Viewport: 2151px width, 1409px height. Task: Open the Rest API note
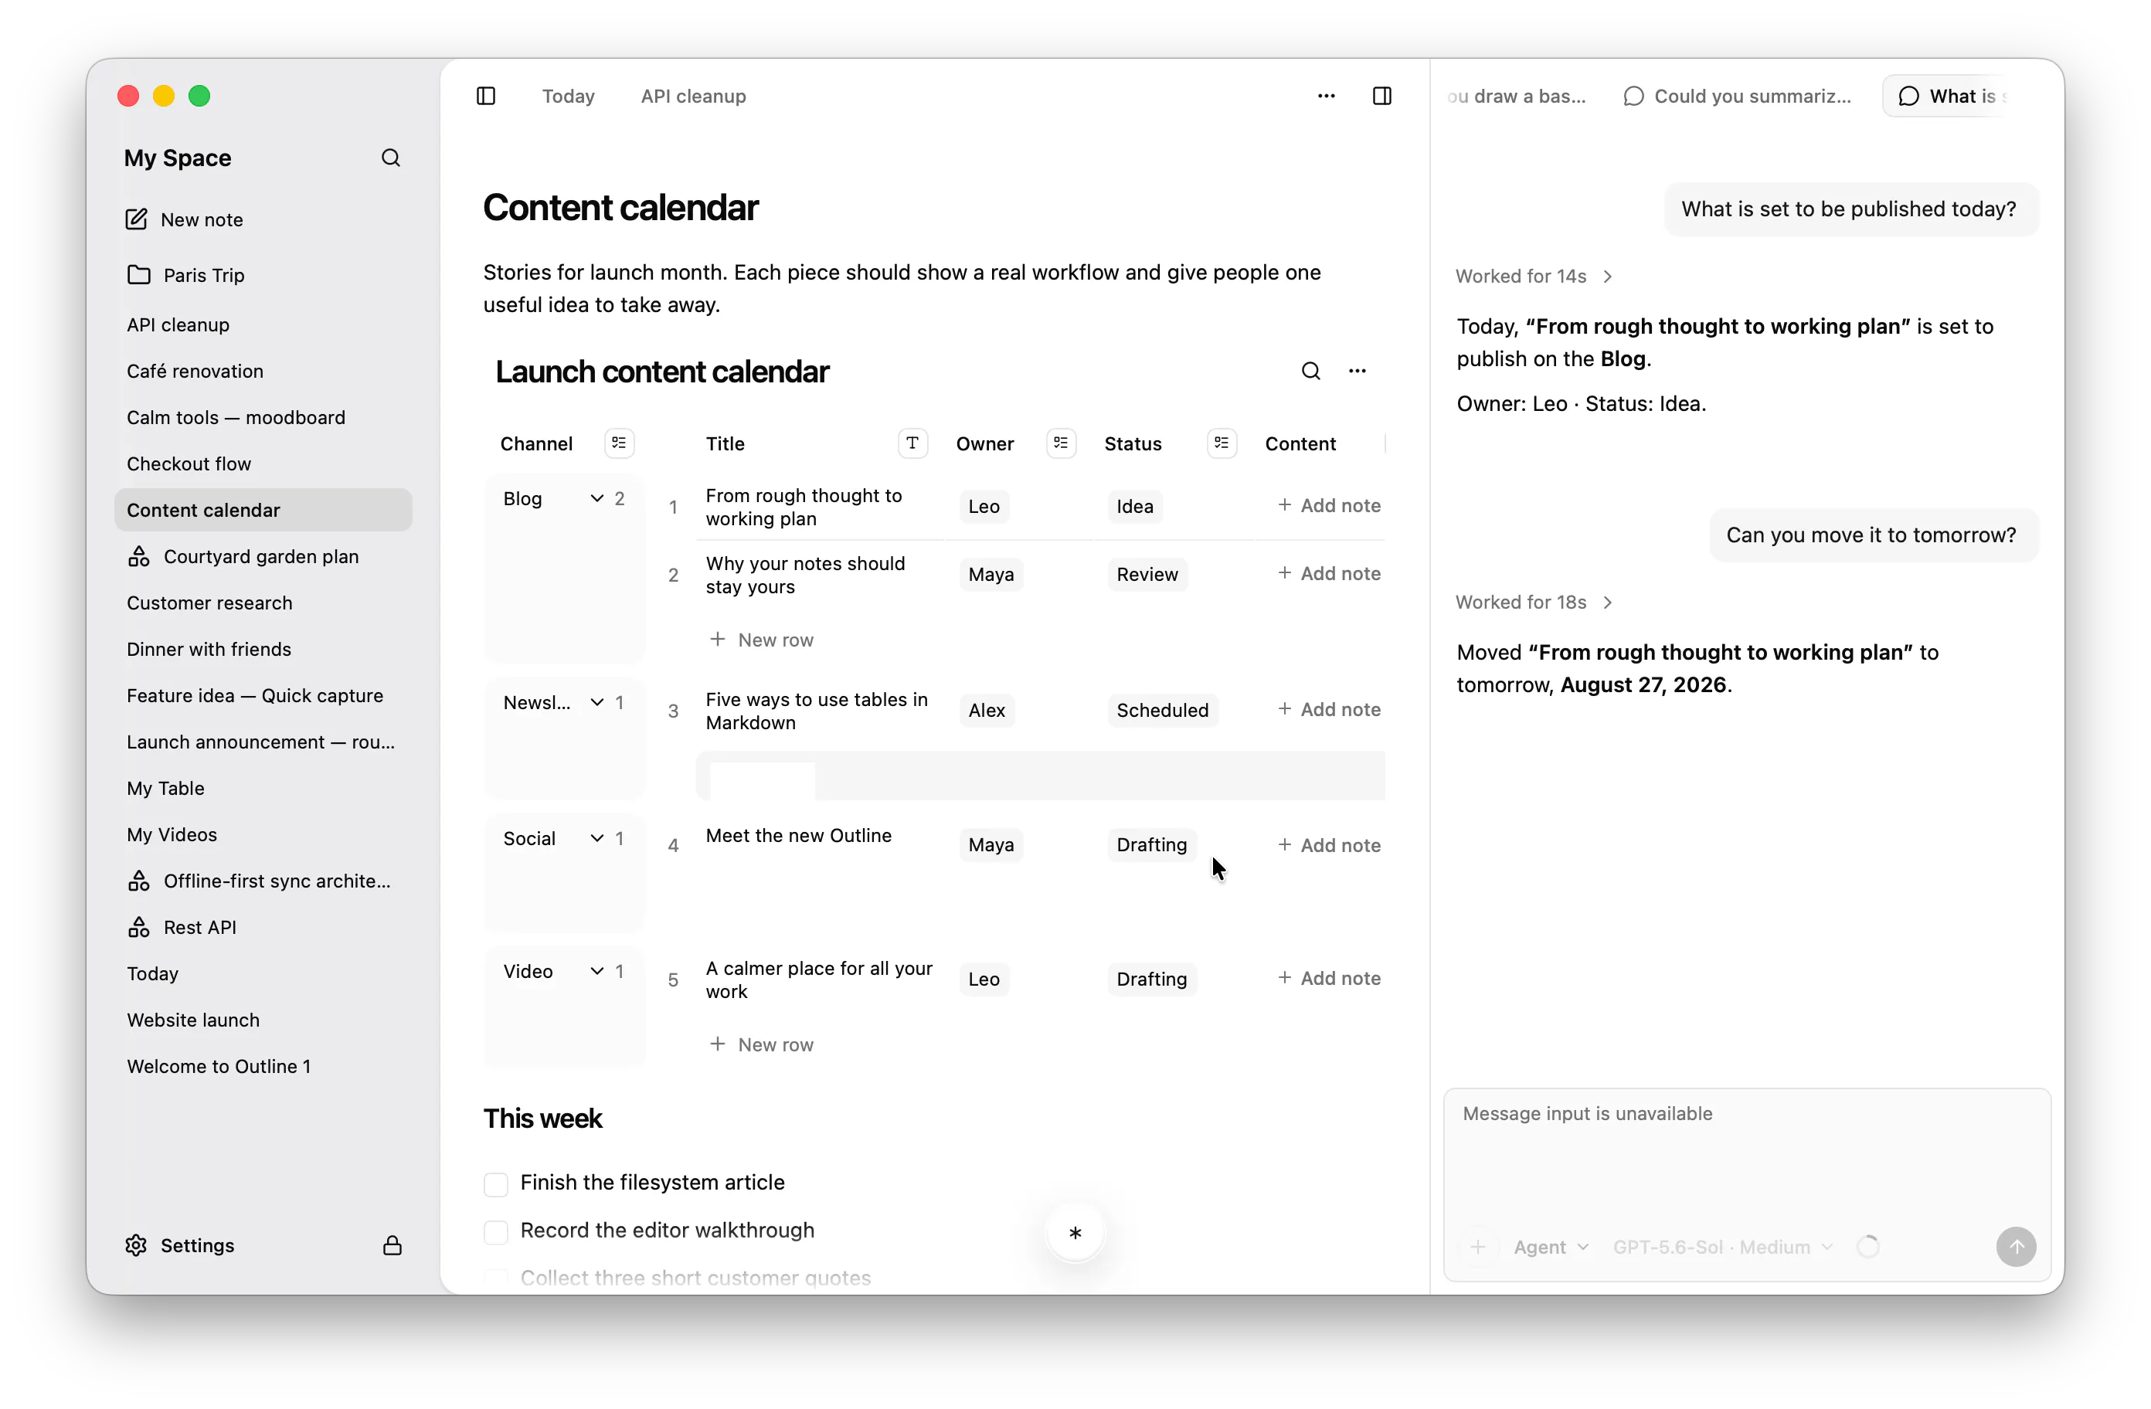[263, 927]
